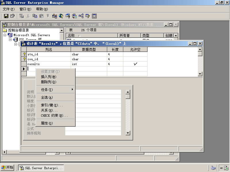This screenshot has height=172, width=230.
Task: Select char data type cell for stu_id
Action: click(x=89, y=54)
